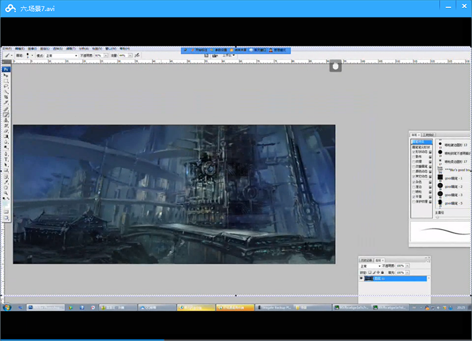Image resolution: width=472 pixels, height=341 pixels.
Task: Select the good画笔 - 2 brush preset
Action: point(453,186)
